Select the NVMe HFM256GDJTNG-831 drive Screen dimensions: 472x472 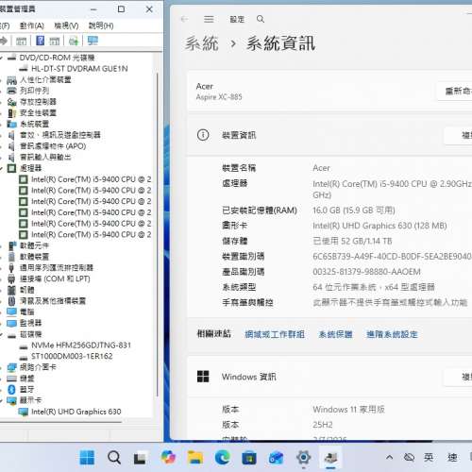(x=81, y=346)
